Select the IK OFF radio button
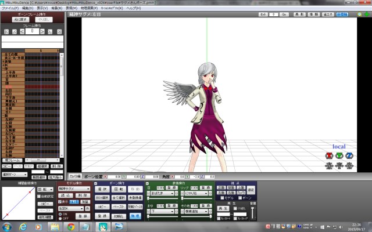Viewport: 372px width, 232px height. point(60,218)
